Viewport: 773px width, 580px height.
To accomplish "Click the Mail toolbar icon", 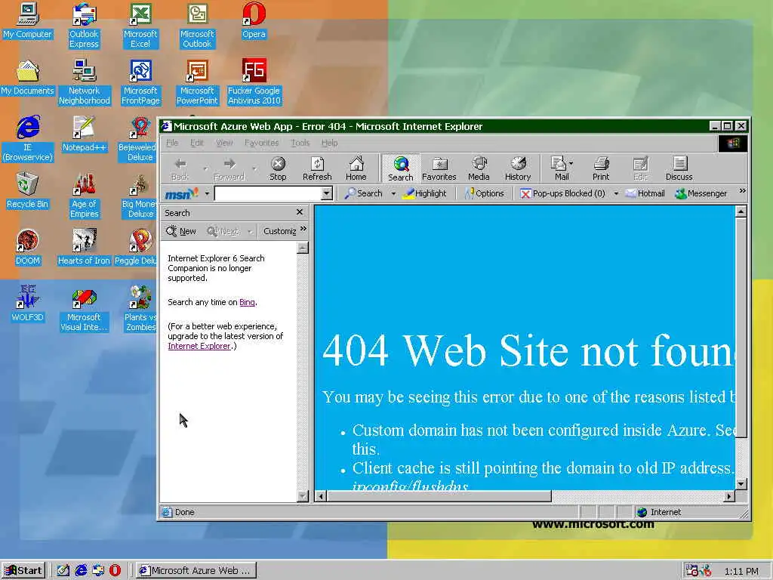I will 559,168.
